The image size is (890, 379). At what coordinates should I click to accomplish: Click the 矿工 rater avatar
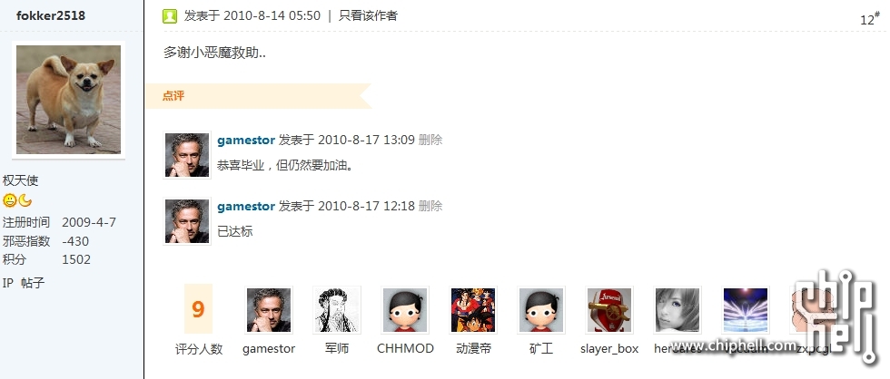(541, 310)
